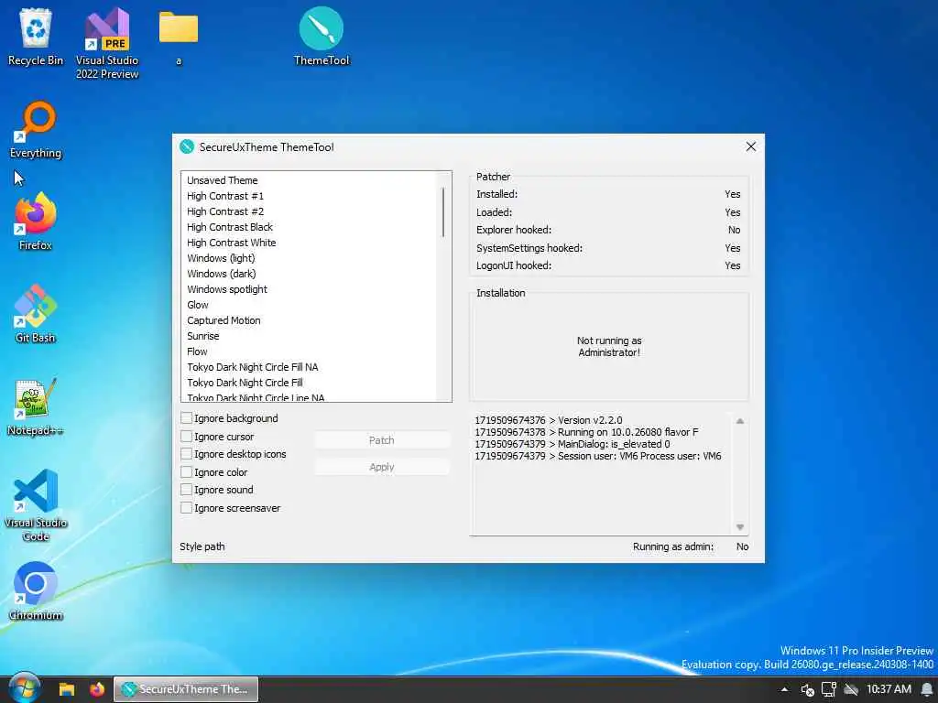
Task: Click the 'Running on 10.0.26080 flavor F' log line
Action: pos(586,432)
